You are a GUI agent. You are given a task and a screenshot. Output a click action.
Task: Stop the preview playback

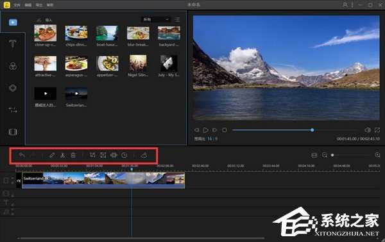(224, 130)
